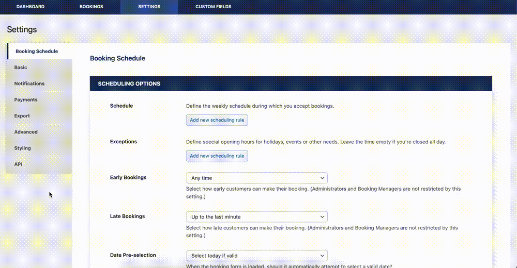This screenshot has height=268, width=517.
Task: Go to the Custom Fields tab
Action: [x=214, y=7]
